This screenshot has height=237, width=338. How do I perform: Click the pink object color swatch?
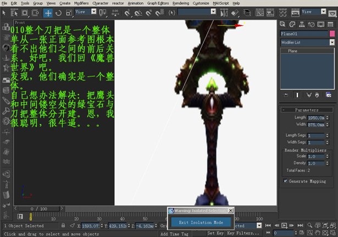point(332,33)
